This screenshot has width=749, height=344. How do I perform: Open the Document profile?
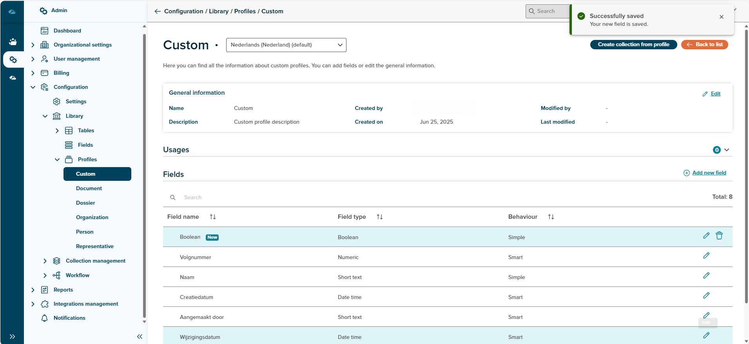pyautogui.click(x=89, y=189)
